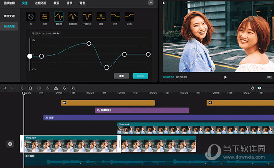Open the 视频编辑 tab
The height and width of the screenshot is (168, 274).
(x=9, y=3)
